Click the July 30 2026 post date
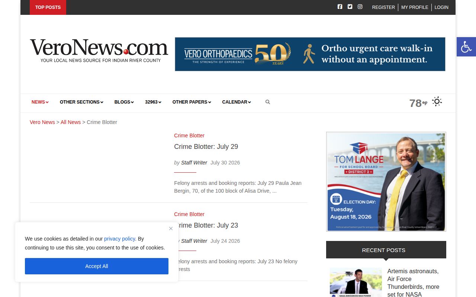Image resolution: width=476 pixels, height=297 pixels. tap(225, 163)
